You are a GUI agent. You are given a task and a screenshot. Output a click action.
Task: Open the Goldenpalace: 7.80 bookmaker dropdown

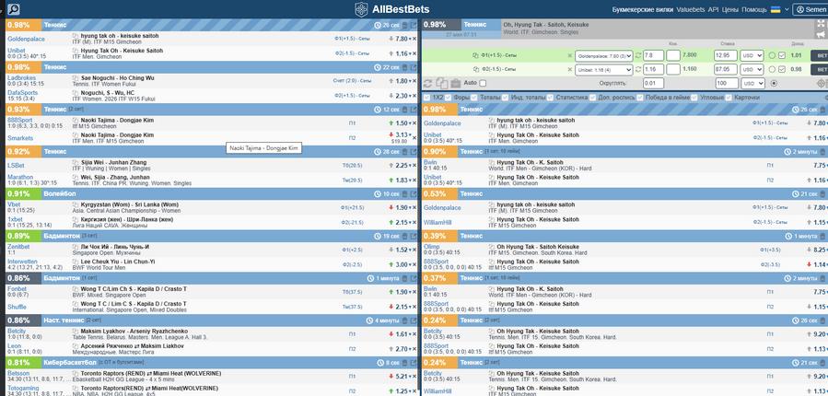[603, 55]
